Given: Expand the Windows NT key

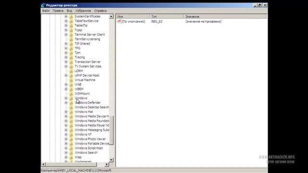Looking at the screenshot, I should click(66, 135).
